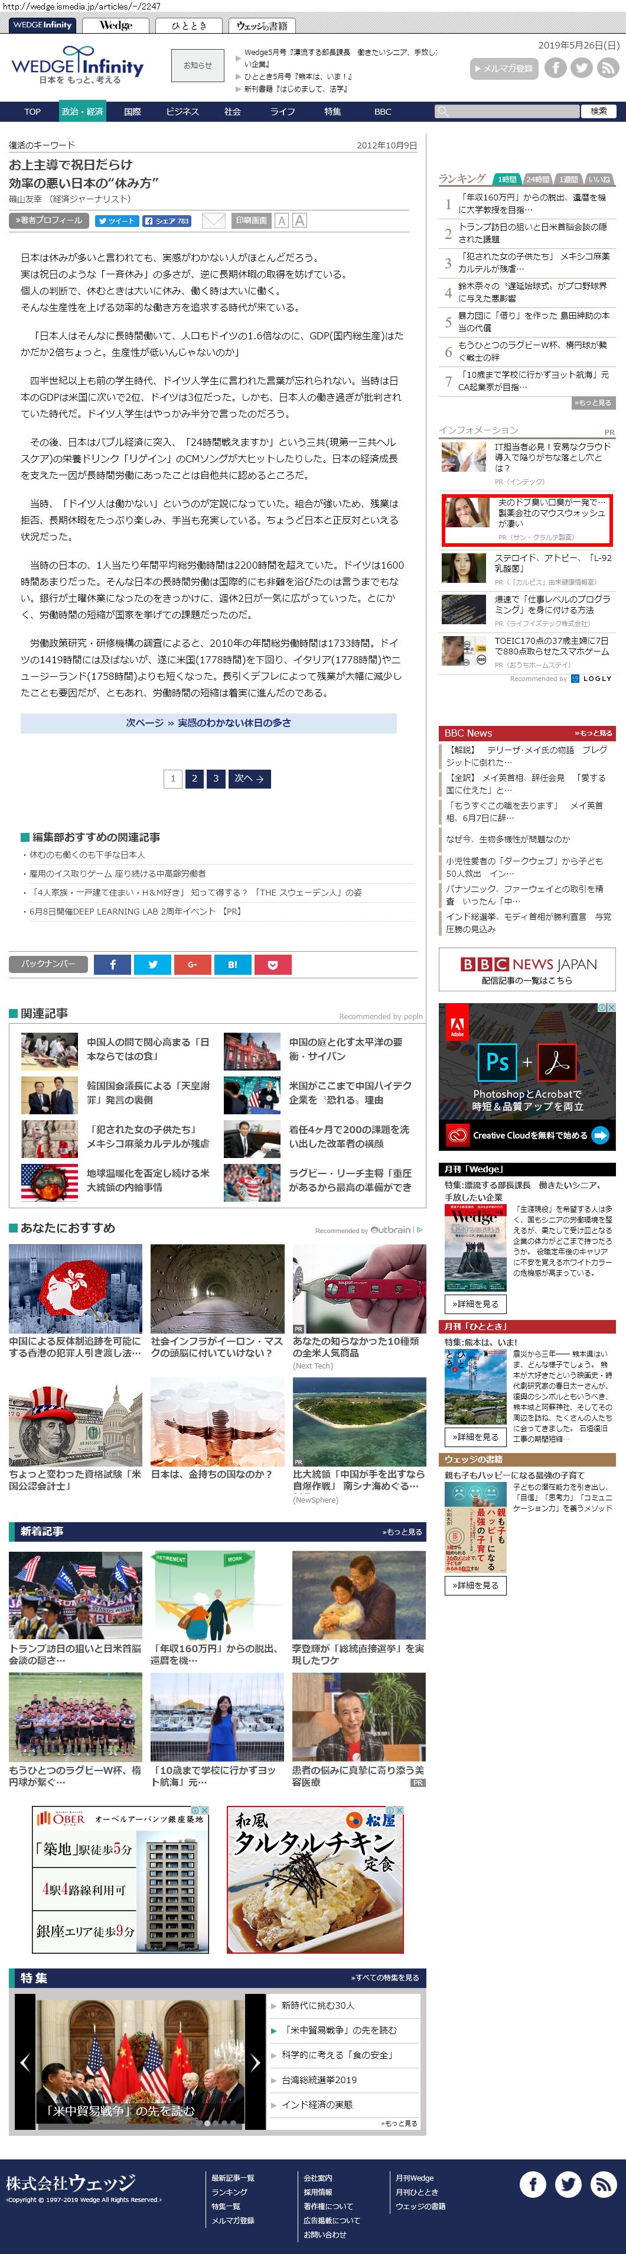Open the RSS feed icon in the header
Screen dimensions: 626x2254
click(x=608, y=67)
